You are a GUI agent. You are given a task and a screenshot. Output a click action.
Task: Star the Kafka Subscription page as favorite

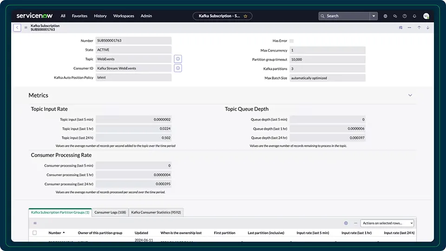point(245,16)
